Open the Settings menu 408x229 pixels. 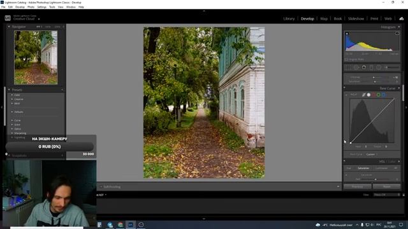pyautogui.click(x=41, y=7)
